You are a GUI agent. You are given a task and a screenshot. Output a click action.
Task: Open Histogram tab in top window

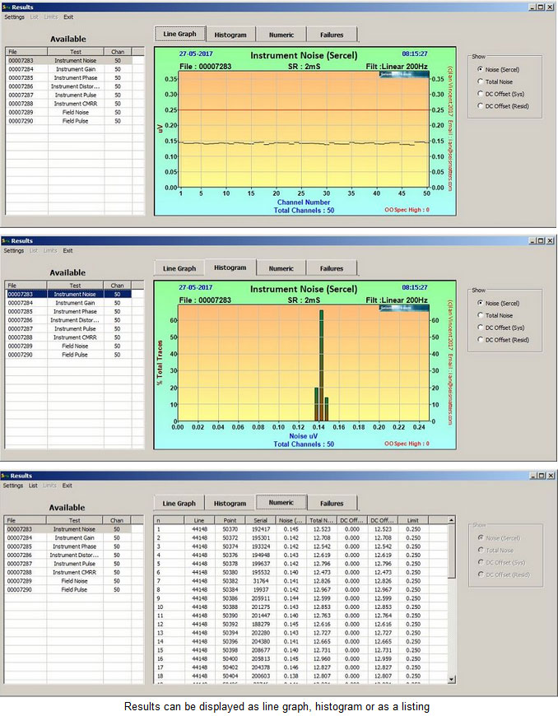230,35
